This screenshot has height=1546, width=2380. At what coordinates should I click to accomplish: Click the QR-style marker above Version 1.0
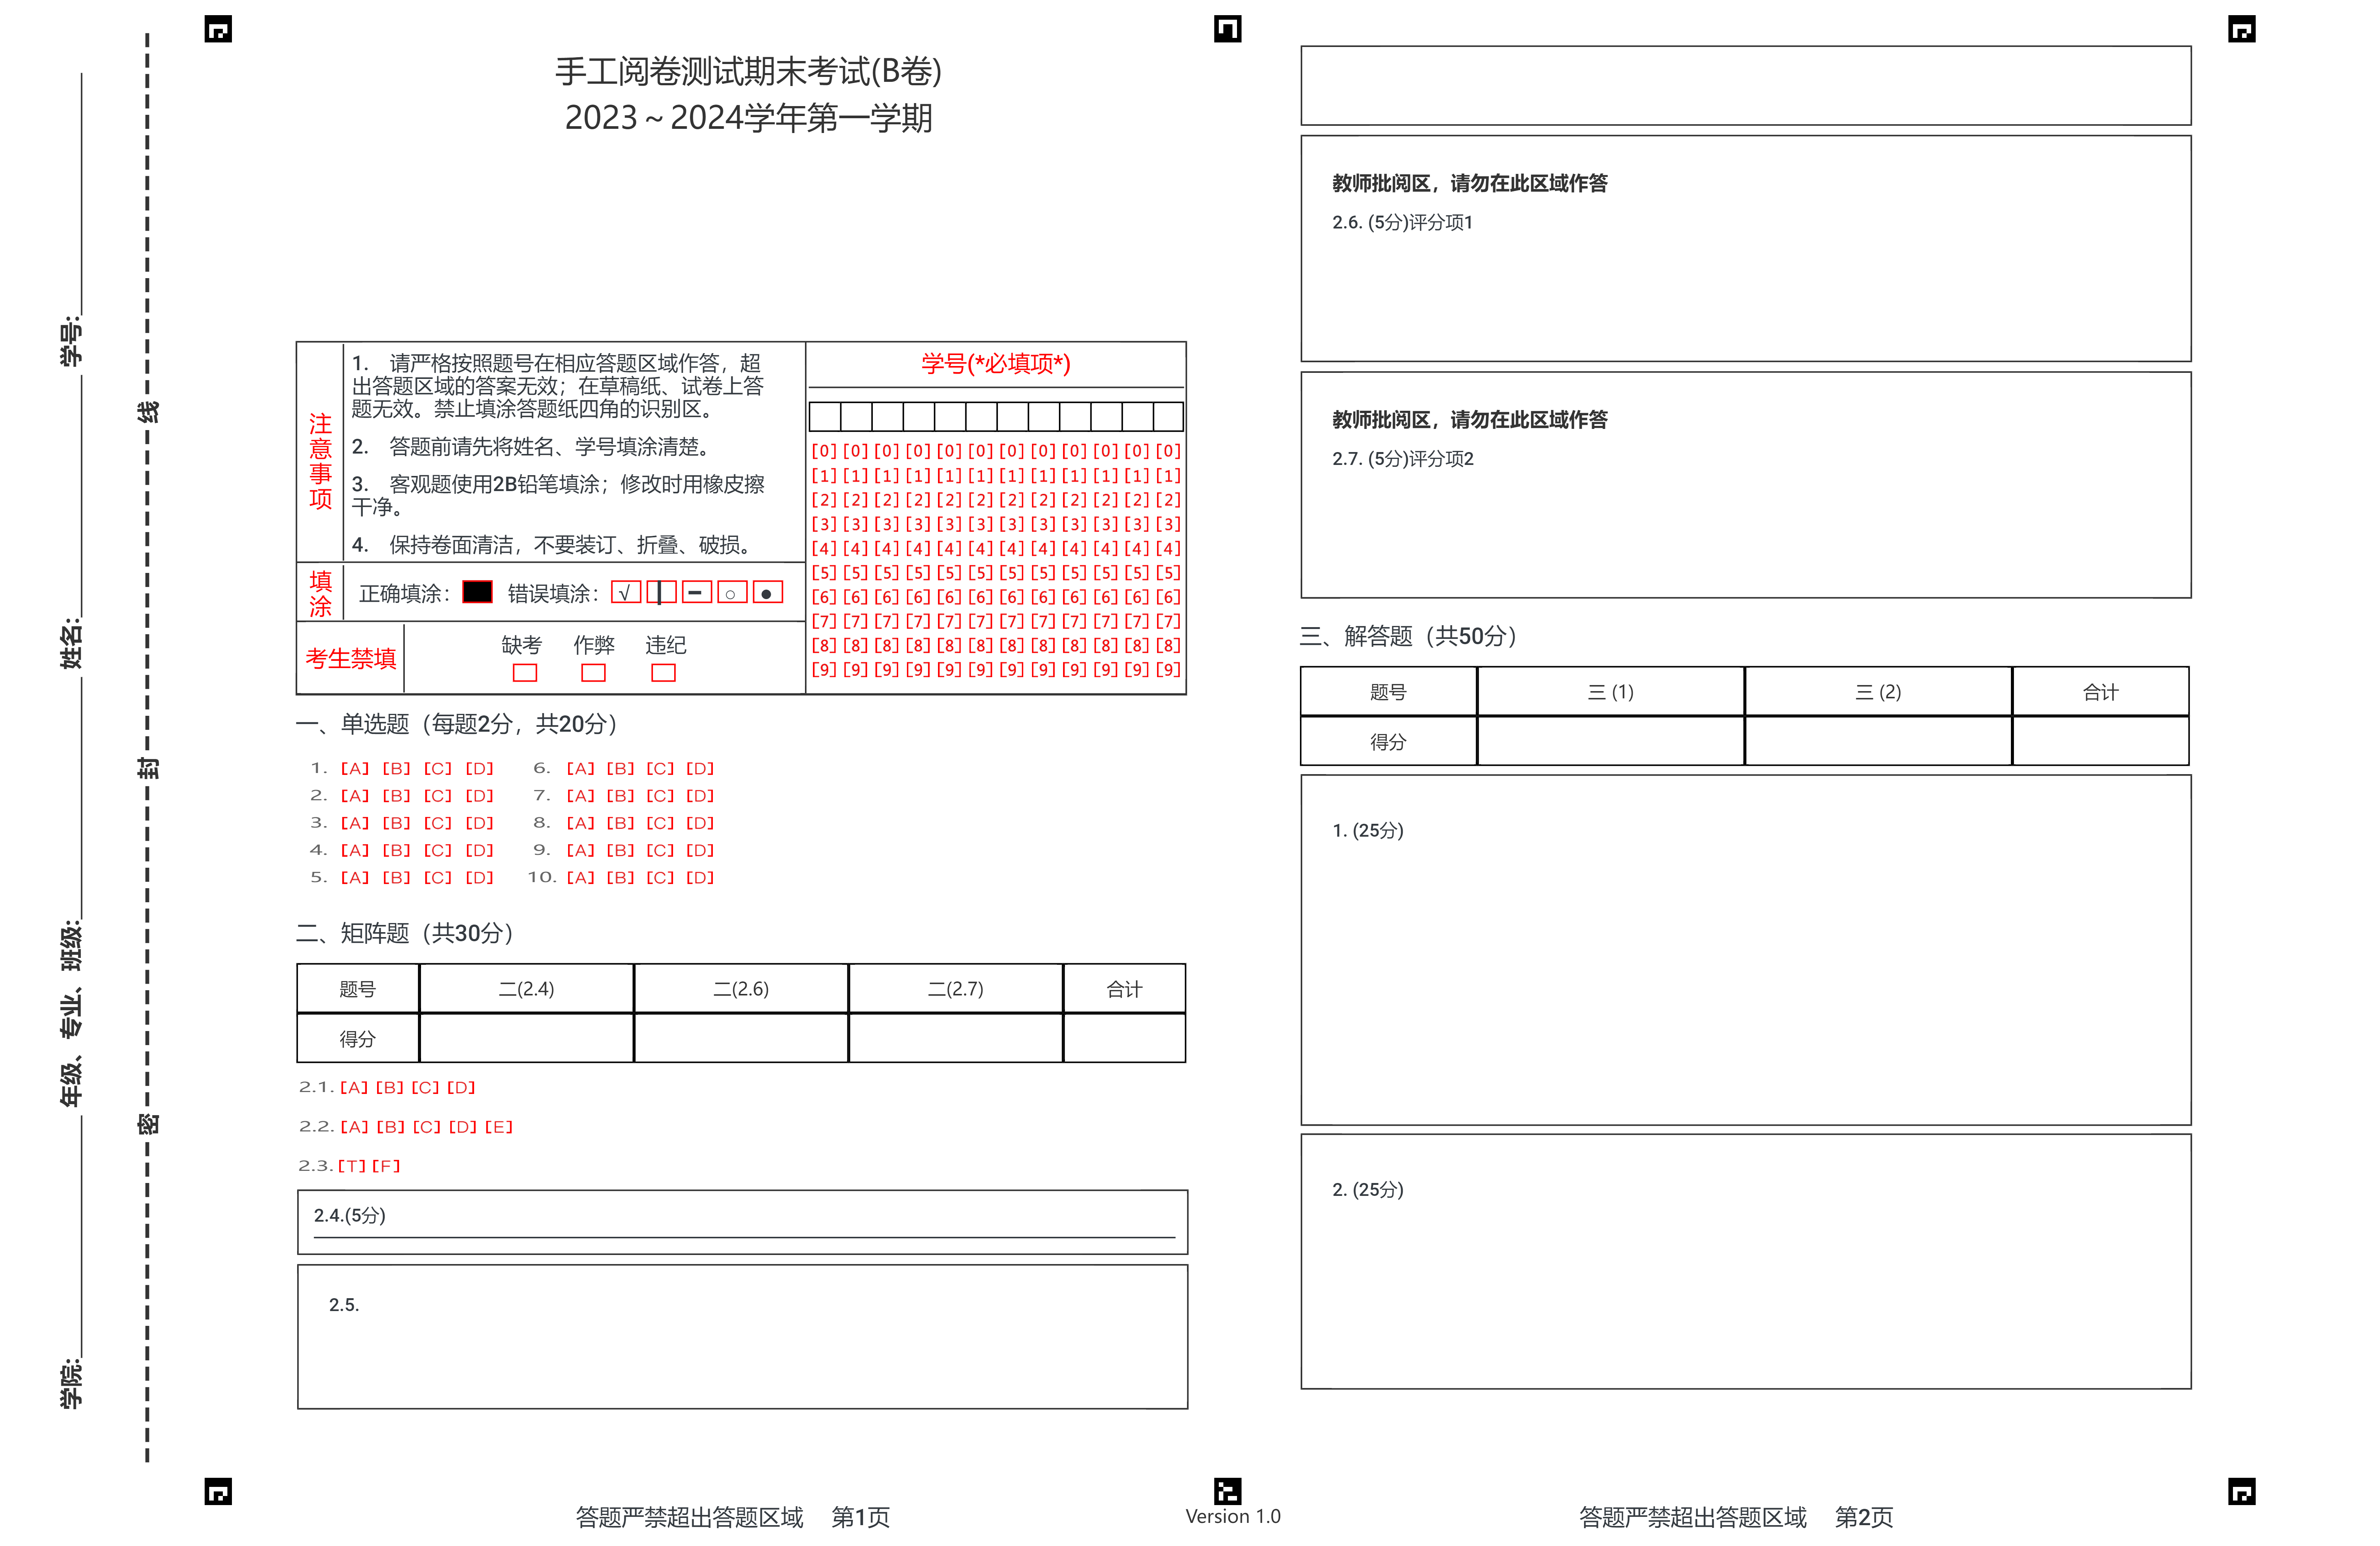coord(1227,1491)
